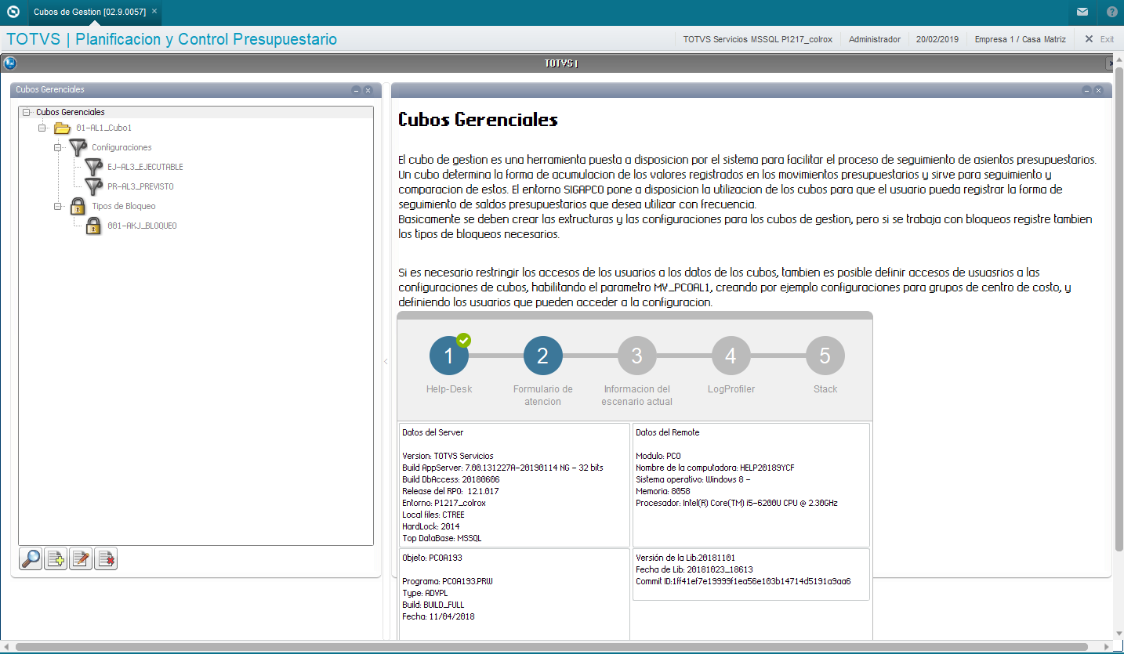The image size is (1124, 654).
Task: Collapse the Configuraciones tree branch
Action: 58,147
